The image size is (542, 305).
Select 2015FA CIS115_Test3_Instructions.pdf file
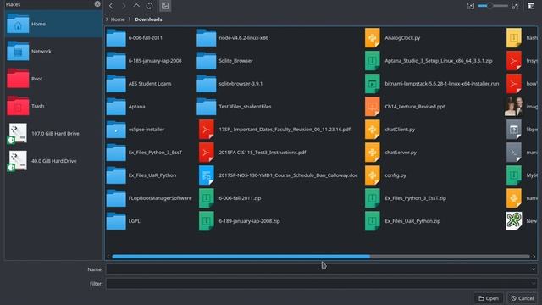click(252, 152)
